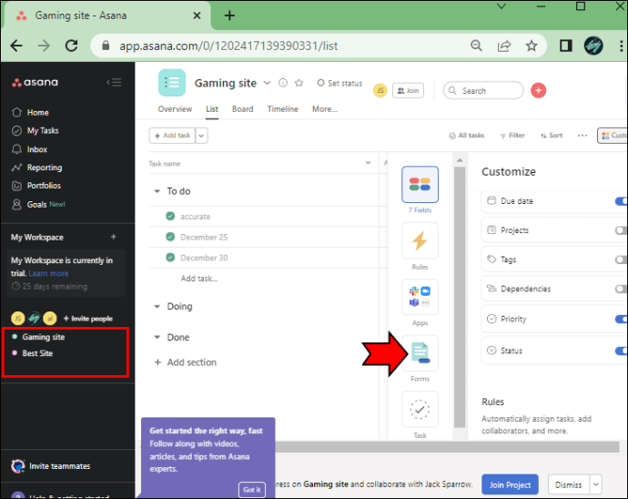Collapse the To do section
Screen dimensions: 628x499
[157, 191]
